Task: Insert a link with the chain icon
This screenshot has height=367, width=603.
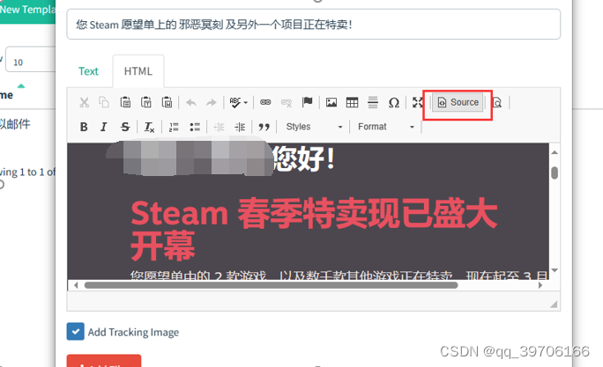Action: click(265, 102)
